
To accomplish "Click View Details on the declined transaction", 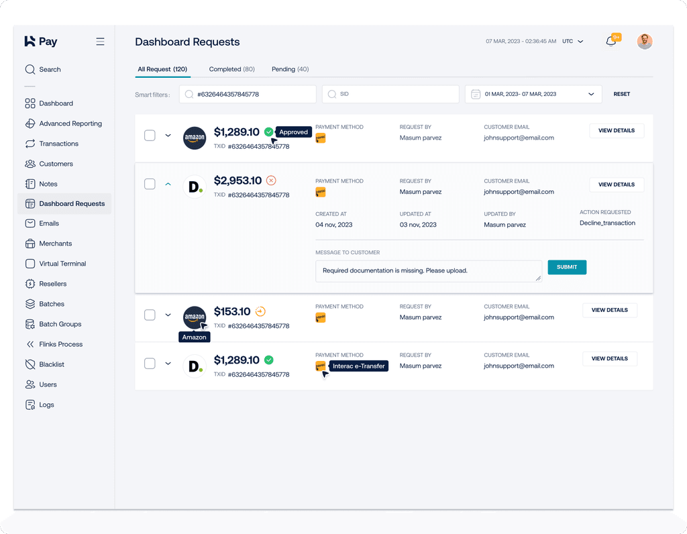I will (617, 184).
